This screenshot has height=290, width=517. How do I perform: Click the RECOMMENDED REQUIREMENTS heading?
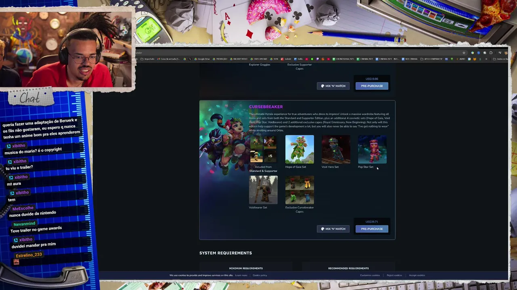click(348, 268)
